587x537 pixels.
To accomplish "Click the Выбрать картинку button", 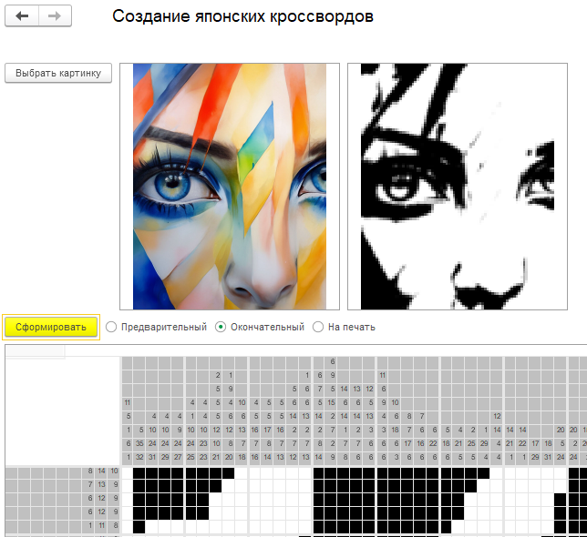I will [58, 73].
